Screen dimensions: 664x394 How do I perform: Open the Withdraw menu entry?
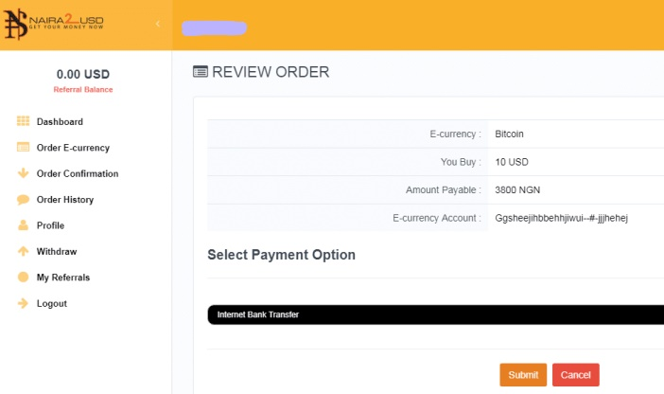pos(57,252)
